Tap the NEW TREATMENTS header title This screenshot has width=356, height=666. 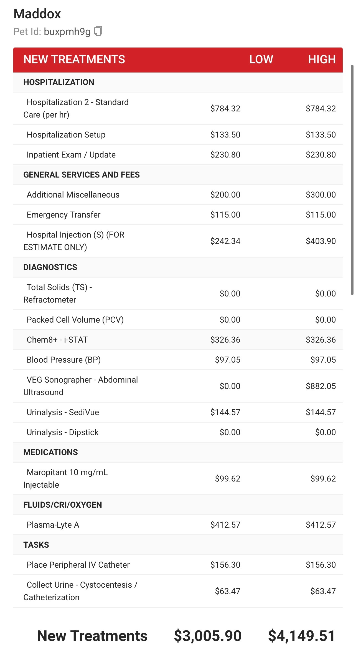74,59
